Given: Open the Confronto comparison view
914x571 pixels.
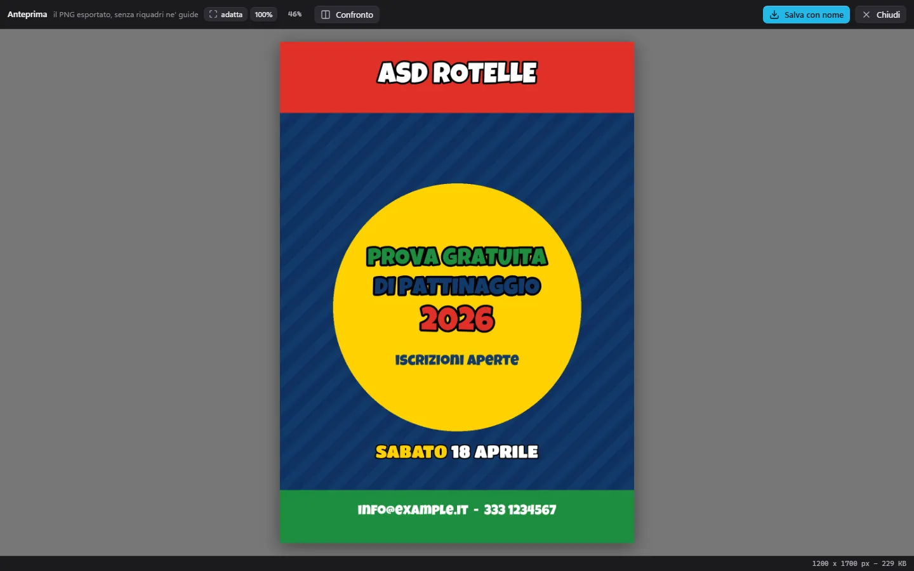Looking at the screenshot, I should (x=347, y=15).
